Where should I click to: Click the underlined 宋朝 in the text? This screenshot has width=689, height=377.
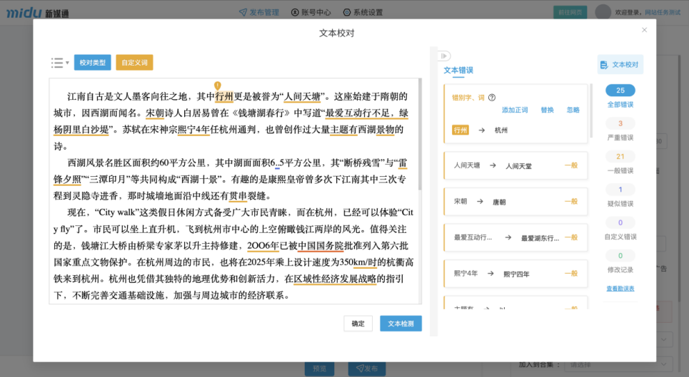pos(155,113)
